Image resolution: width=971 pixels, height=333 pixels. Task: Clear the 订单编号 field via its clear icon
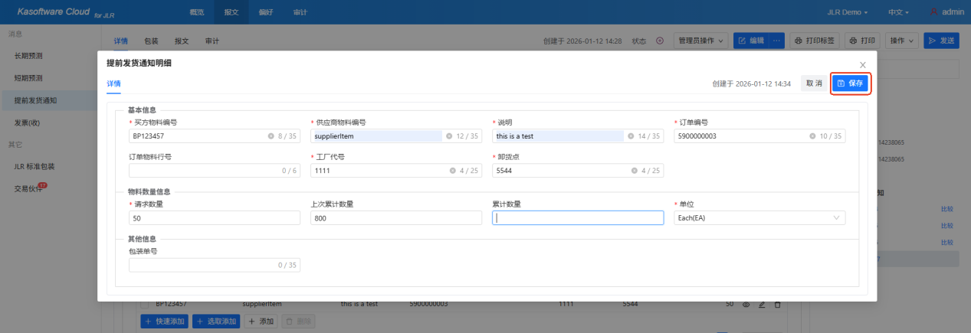pyautogui.click(x=812, y=136)
